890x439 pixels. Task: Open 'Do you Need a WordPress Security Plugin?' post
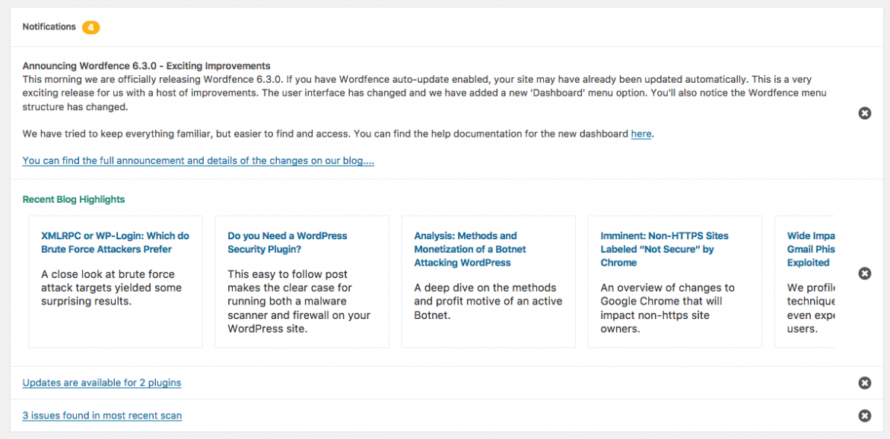pos(287,242)
